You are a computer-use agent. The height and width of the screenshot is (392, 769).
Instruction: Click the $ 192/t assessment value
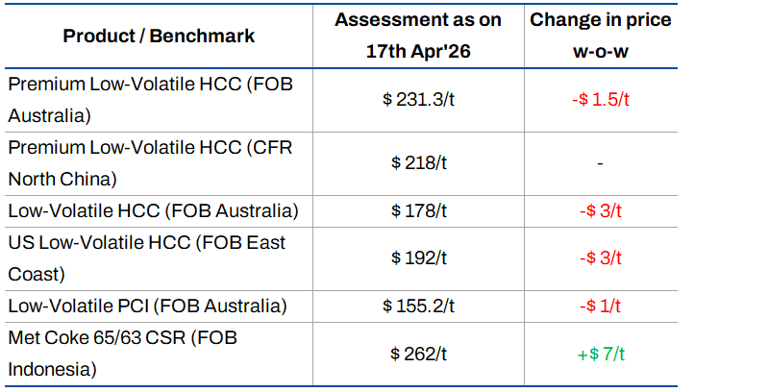click(x=419, y=257)
